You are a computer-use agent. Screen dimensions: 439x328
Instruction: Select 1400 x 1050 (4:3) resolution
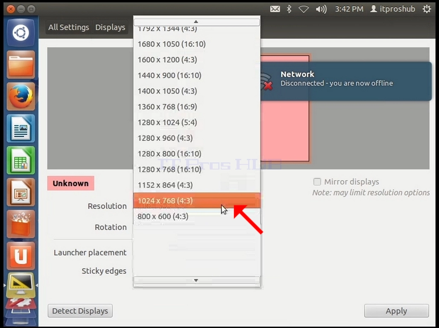pyautogui.click(x=196, y=91)
